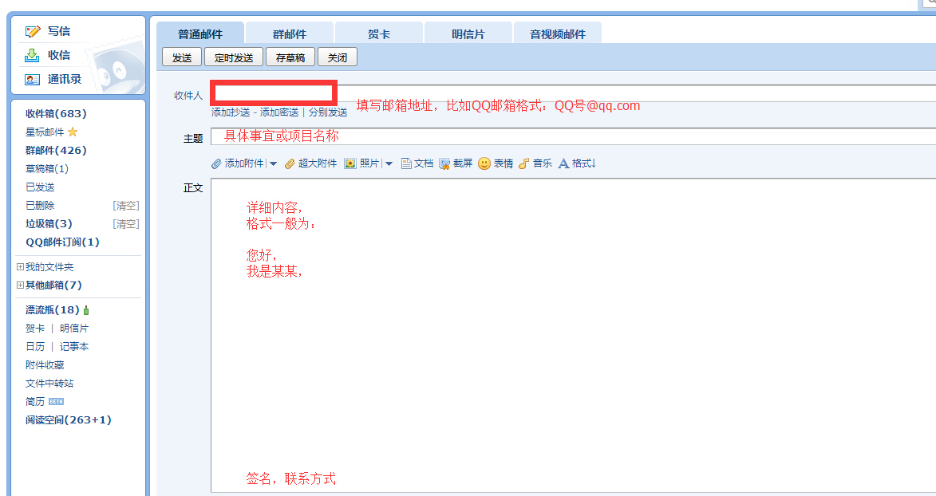Image resolution: width=936 pixels, height=496 pixels.
Task: Click the 关闭 close button
Action: (338, 57)
